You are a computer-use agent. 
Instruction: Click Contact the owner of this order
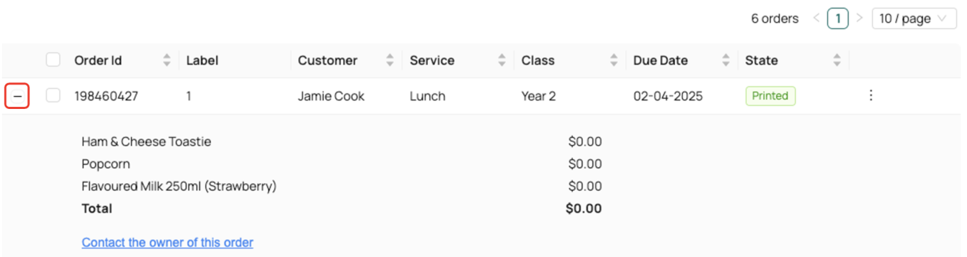coord(167,242)
